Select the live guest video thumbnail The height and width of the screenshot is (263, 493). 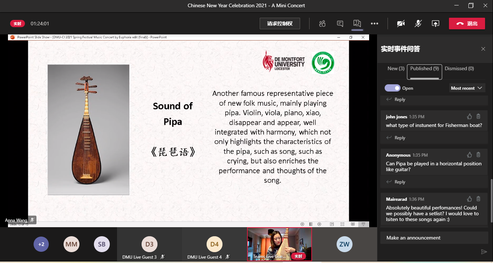point(279,244)
